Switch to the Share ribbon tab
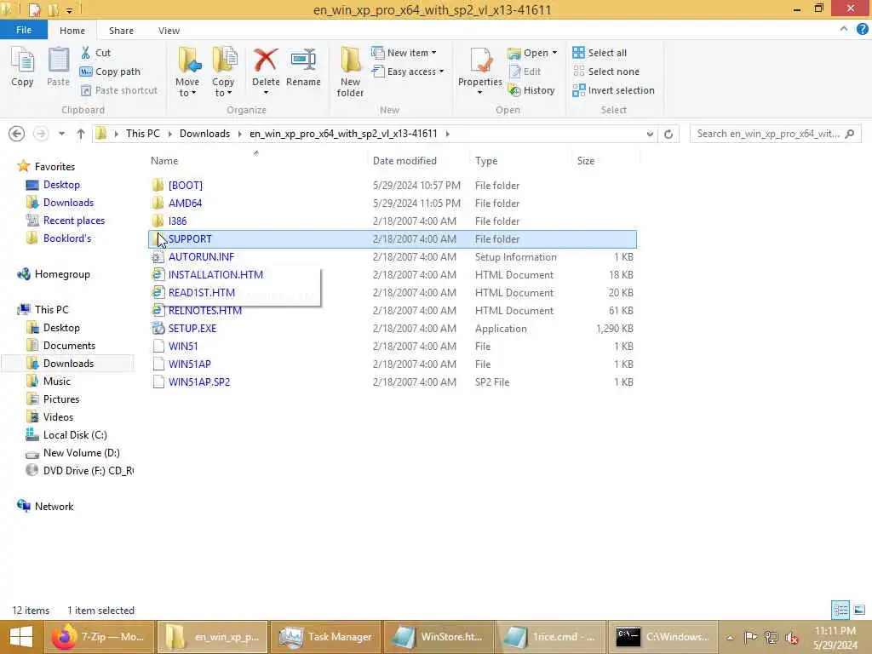The width and height of the screenshot is (872, 654). (121, 31)
